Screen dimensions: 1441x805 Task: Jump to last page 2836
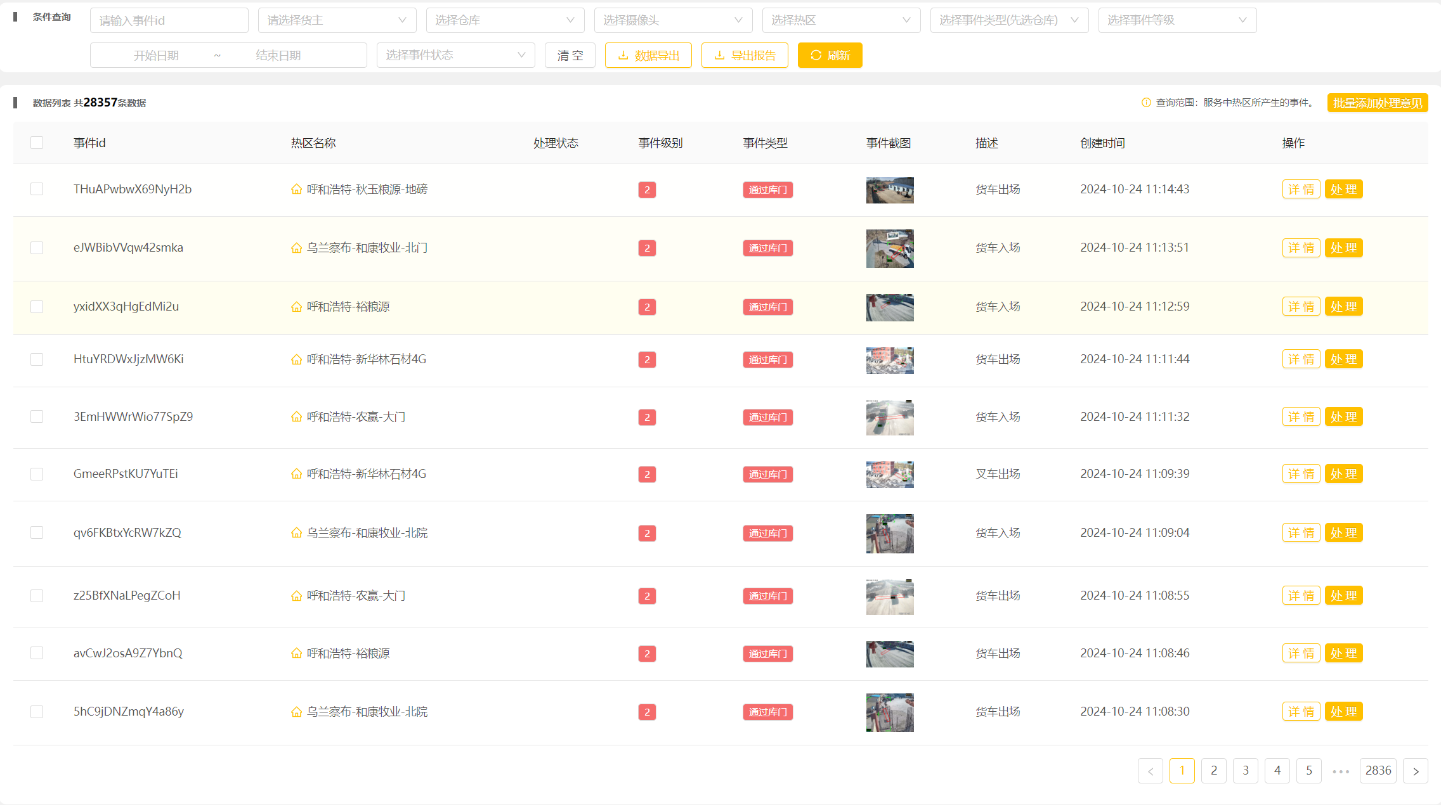1378,771
